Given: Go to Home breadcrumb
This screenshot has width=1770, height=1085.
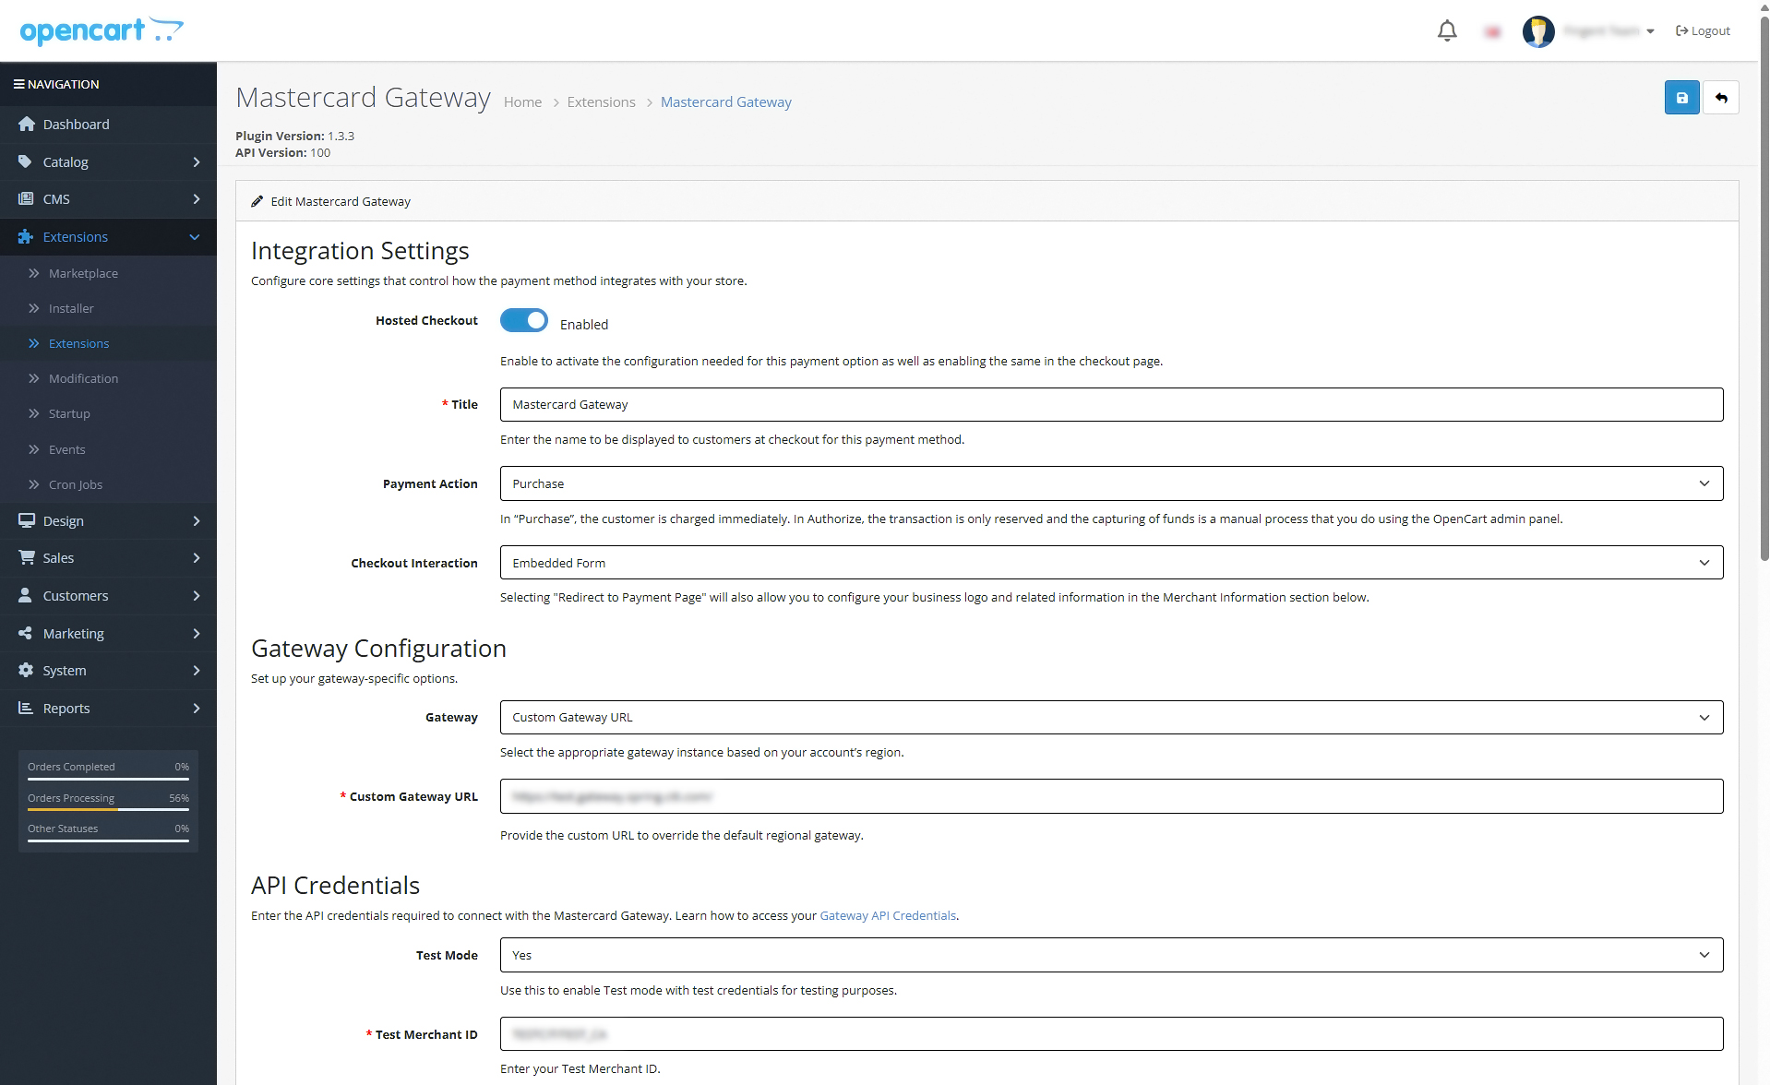Looking at the screenshot, I should 522,101.
